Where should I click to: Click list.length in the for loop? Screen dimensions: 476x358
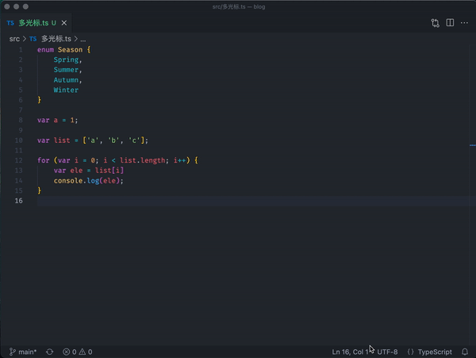click(142, 160)
